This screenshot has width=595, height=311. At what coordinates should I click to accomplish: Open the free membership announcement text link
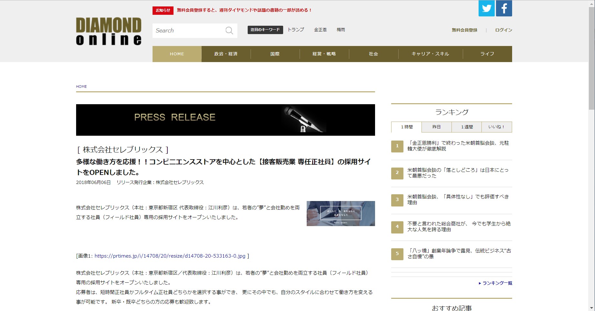[x=244, y=10]
